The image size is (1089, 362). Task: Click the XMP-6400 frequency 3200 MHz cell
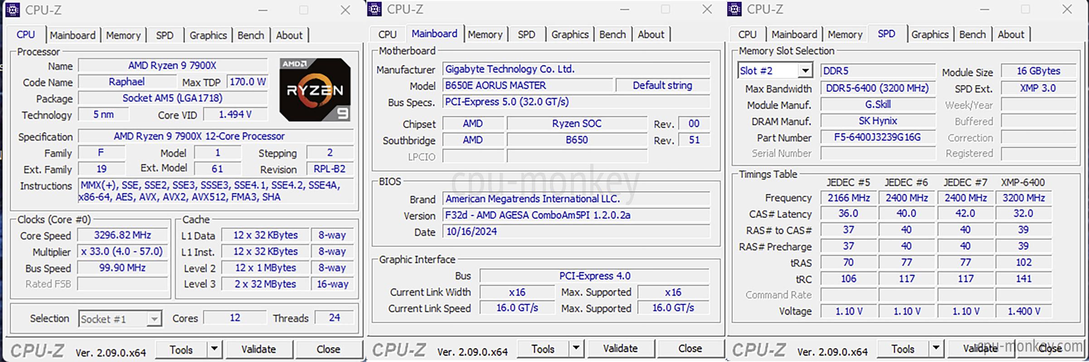pyautogui.click(x=1024, y=198)
